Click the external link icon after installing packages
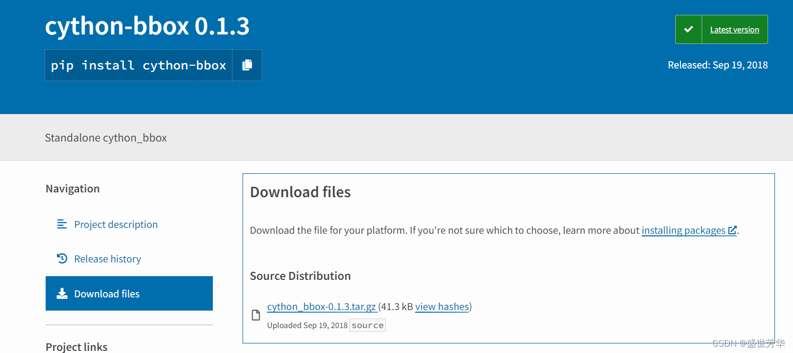Screen dimensions: 793x353 [x=732, y=230]
